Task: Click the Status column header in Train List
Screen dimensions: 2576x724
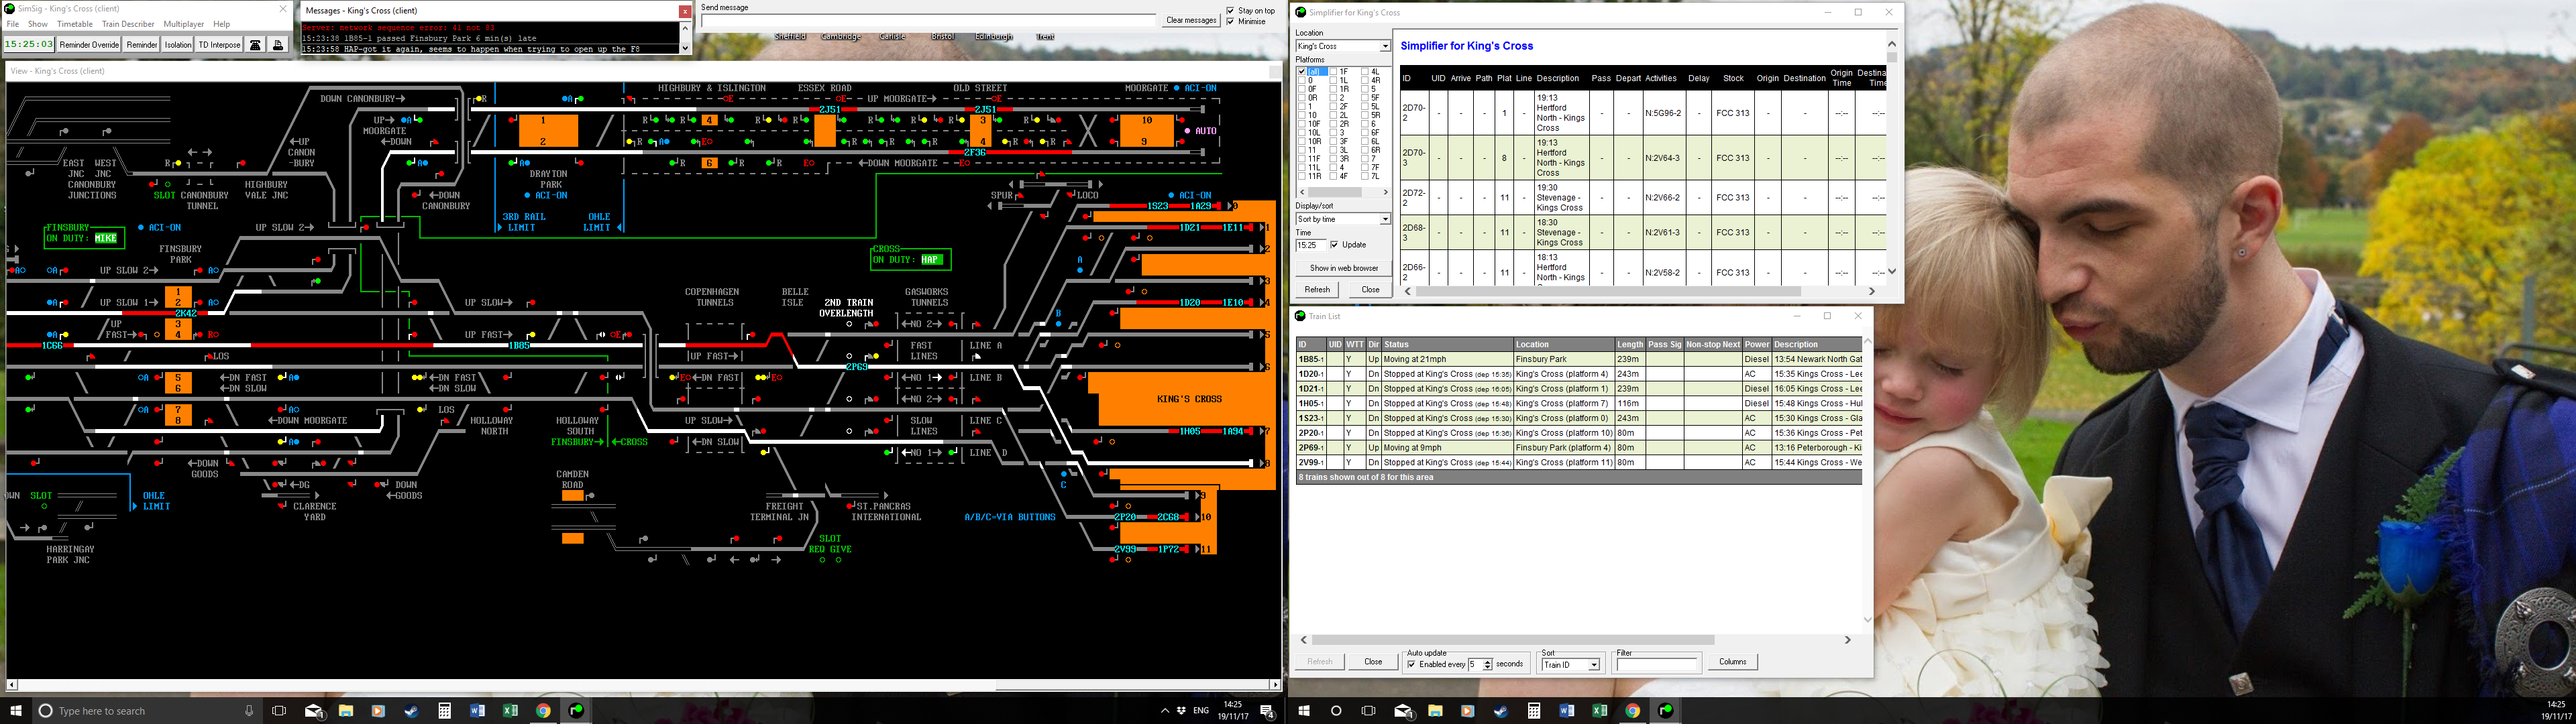Action: (1447, 345)
